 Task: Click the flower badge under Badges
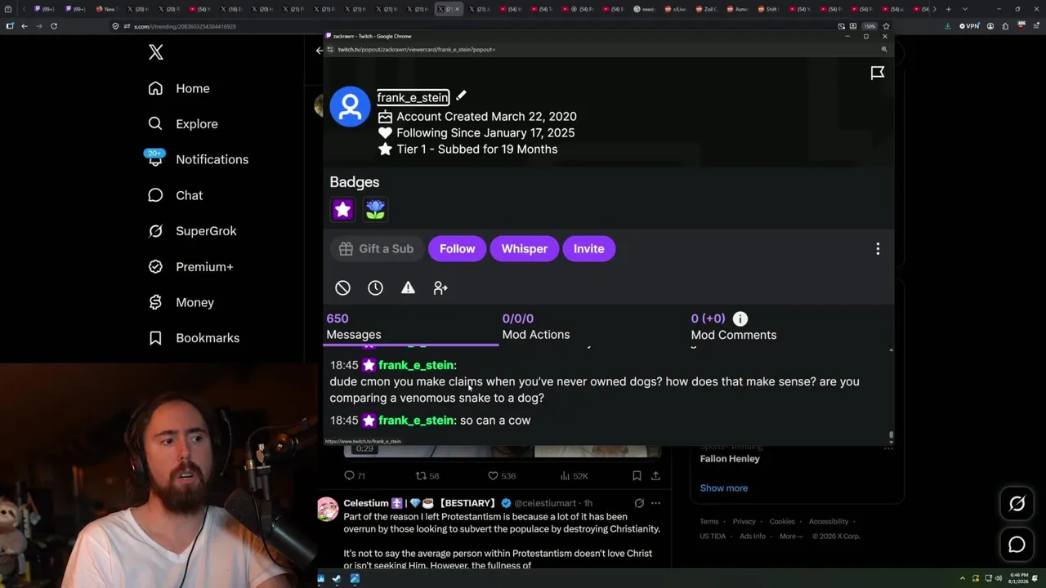375,210
